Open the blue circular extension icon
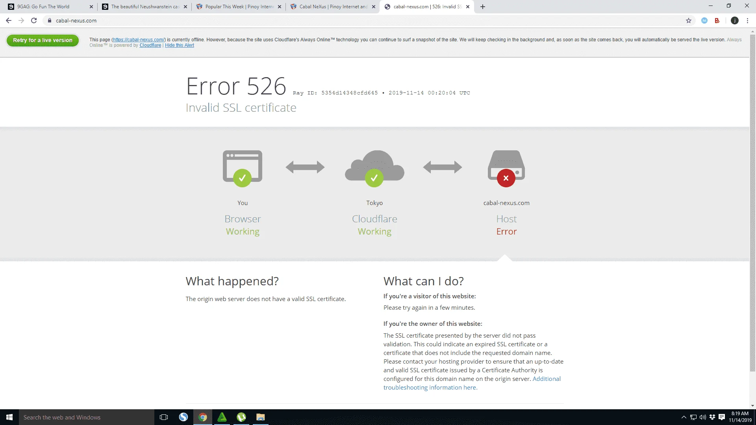This screenshot has height=425, width=756. [x=704, y=20]
